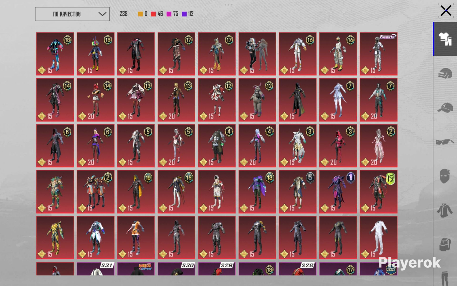Select the blonde woman two-figure outfit set
This screenshot has height=286, width=457.
tap(257, 54)
